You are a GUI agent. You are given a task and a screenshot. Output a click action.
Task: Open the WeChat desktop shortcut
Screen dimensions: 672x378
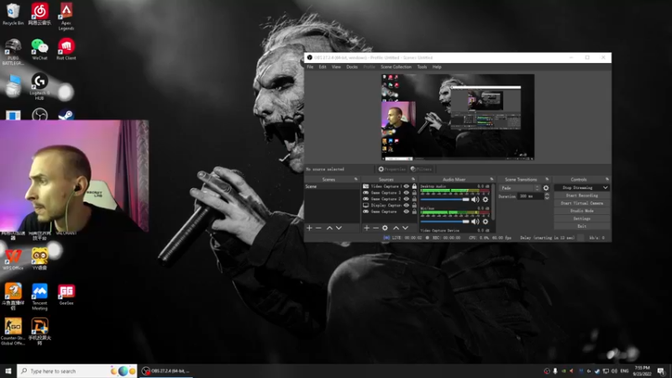click(x=39, y=50)
